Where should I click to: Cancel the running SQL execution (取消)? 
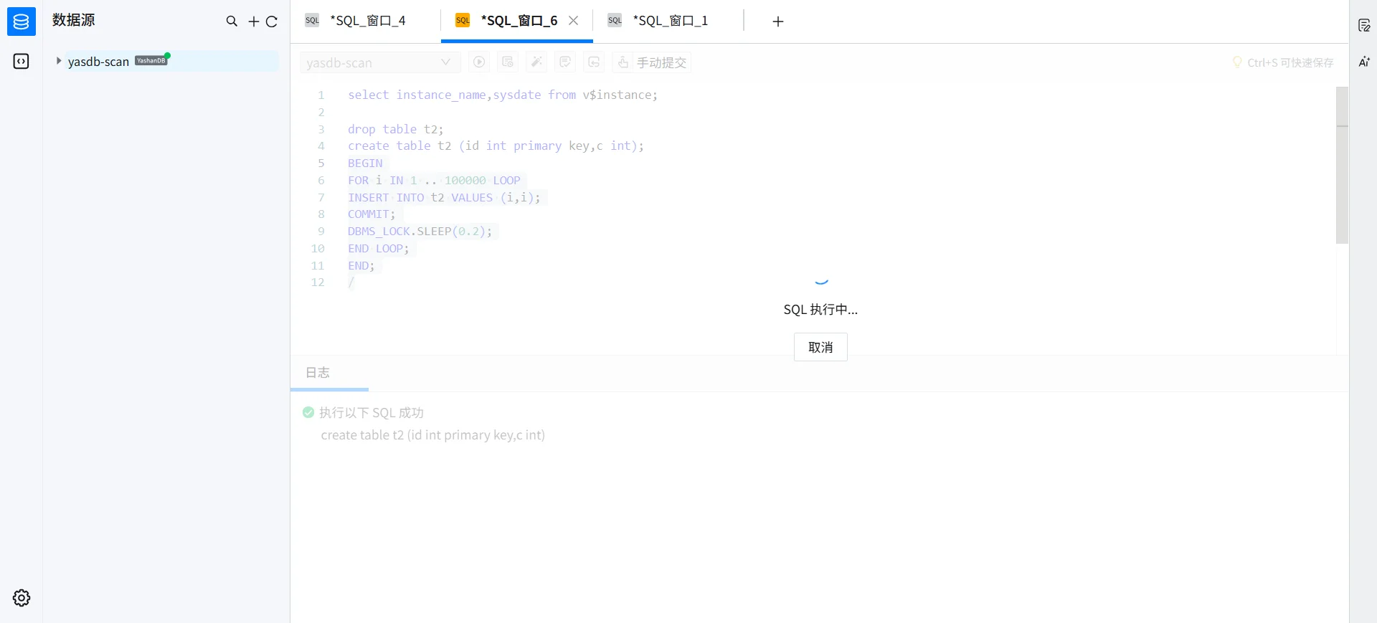[x=820, y=347]
